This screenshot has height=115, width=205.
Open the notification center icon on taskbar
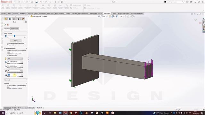202,113
